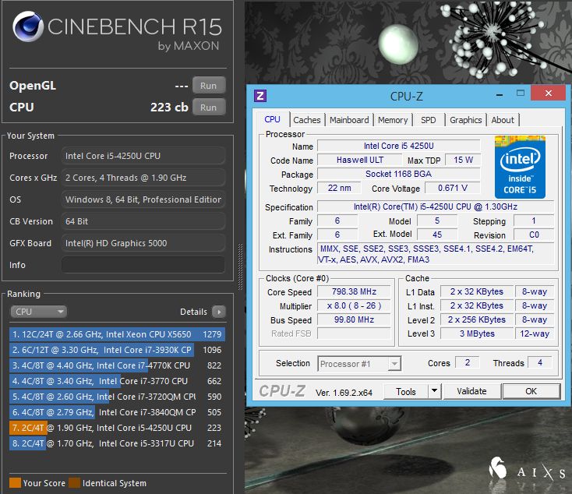572x494 pixels.
Task: Click the Multiplier value x 8.0 ( 8 - 26 )
Action: (x=354, y=305)
